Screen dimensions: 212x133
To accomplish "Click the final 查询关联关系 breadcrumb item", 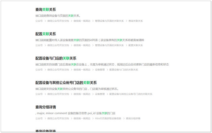I will [135, 21].
